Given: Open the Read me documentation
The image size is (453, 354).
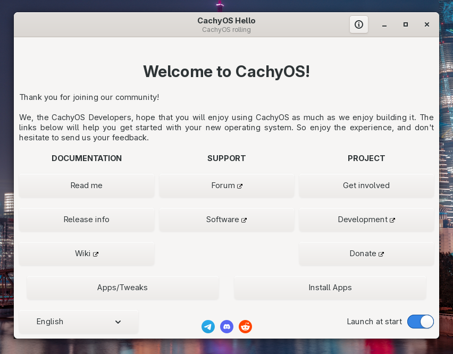Looking at the screenshot, I should (86, 186).
